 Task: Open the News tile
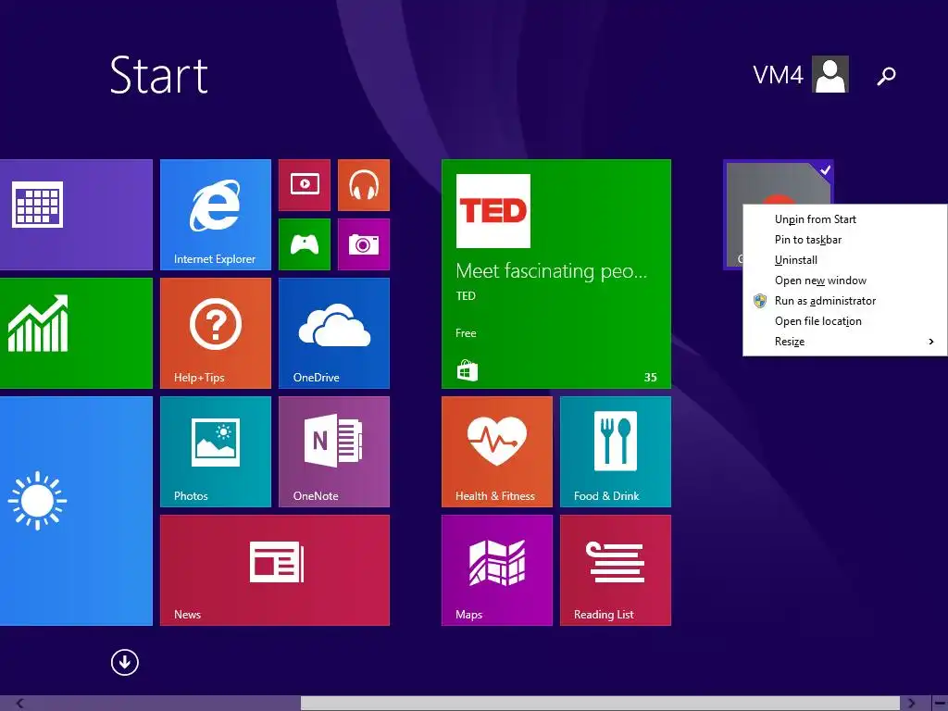coord(274,570)
